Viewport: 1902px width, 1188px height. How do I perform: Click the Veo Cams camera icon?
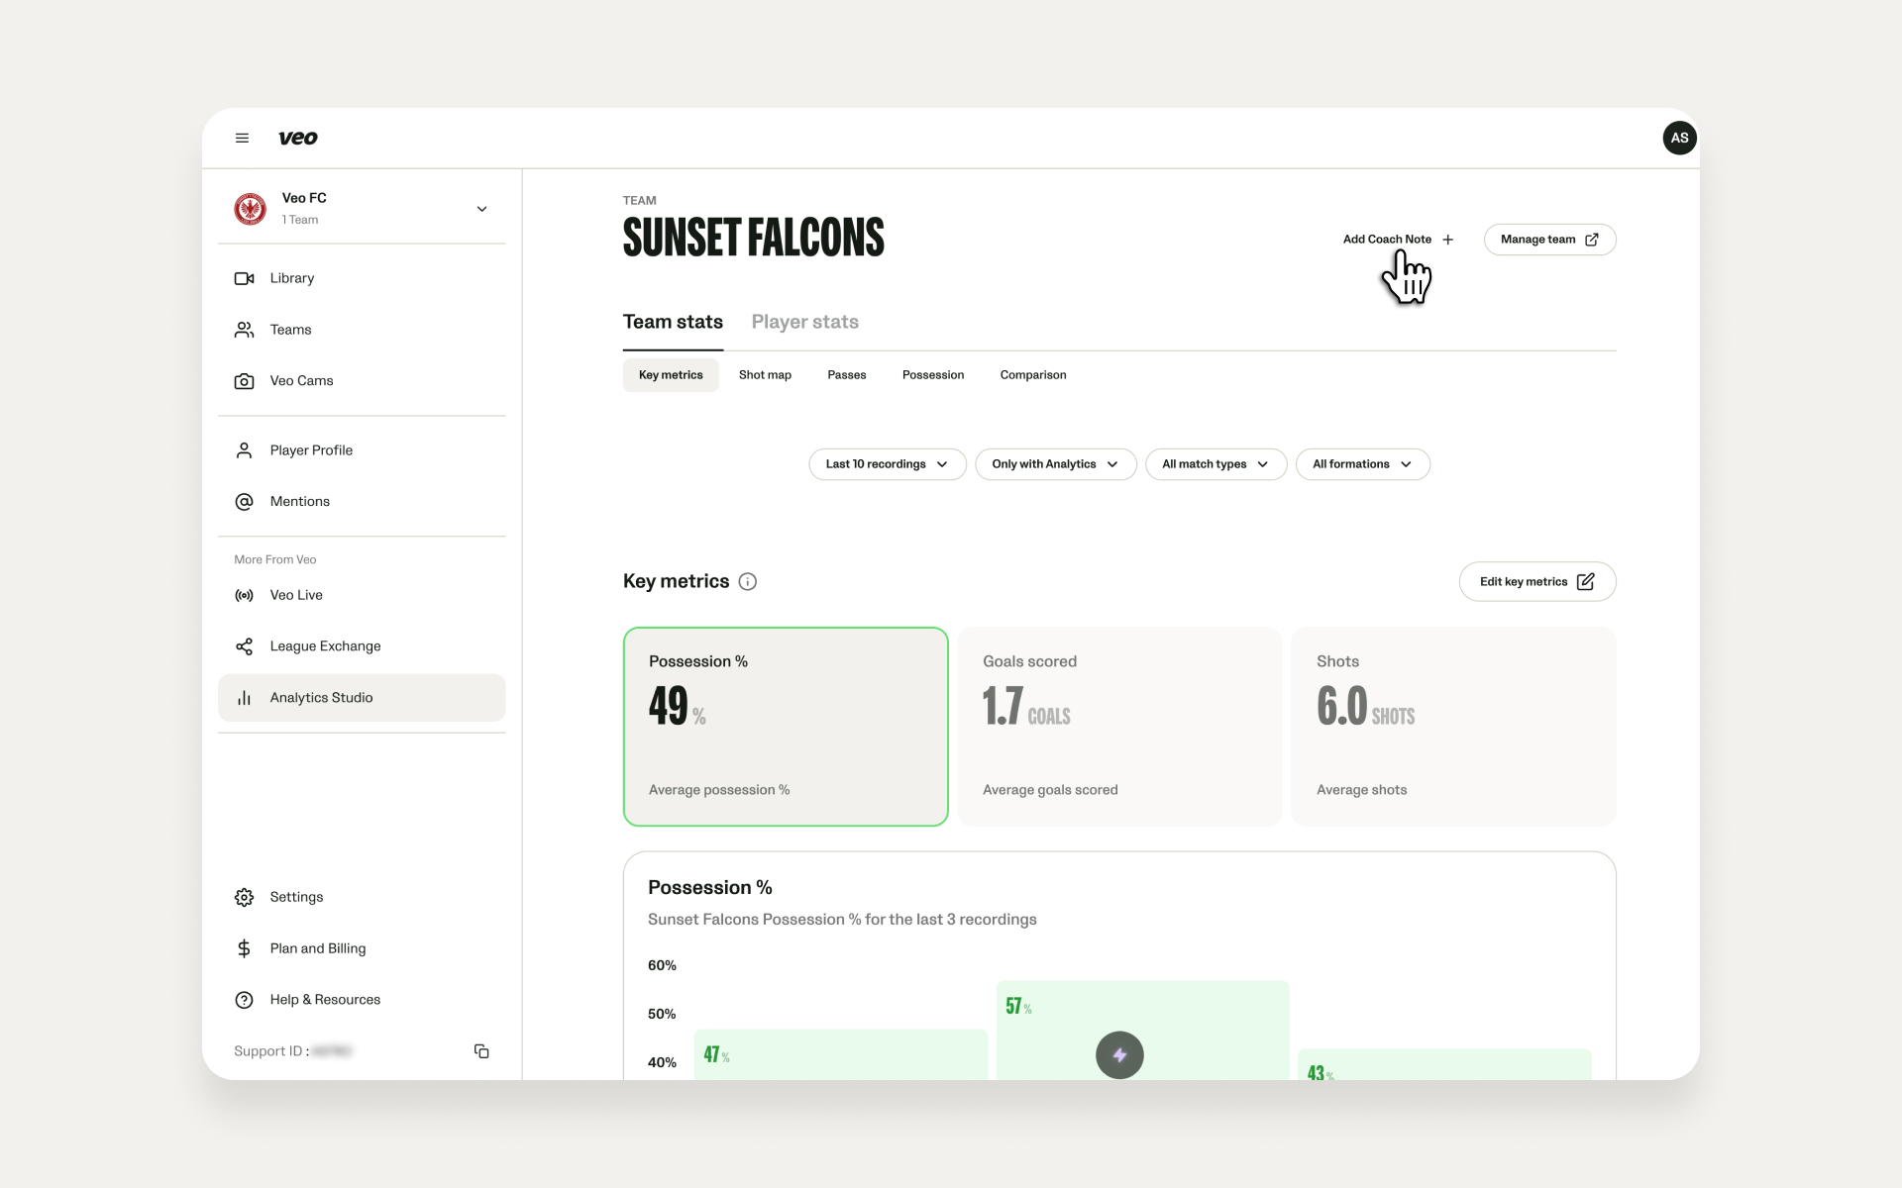click(x=244, y=381)
